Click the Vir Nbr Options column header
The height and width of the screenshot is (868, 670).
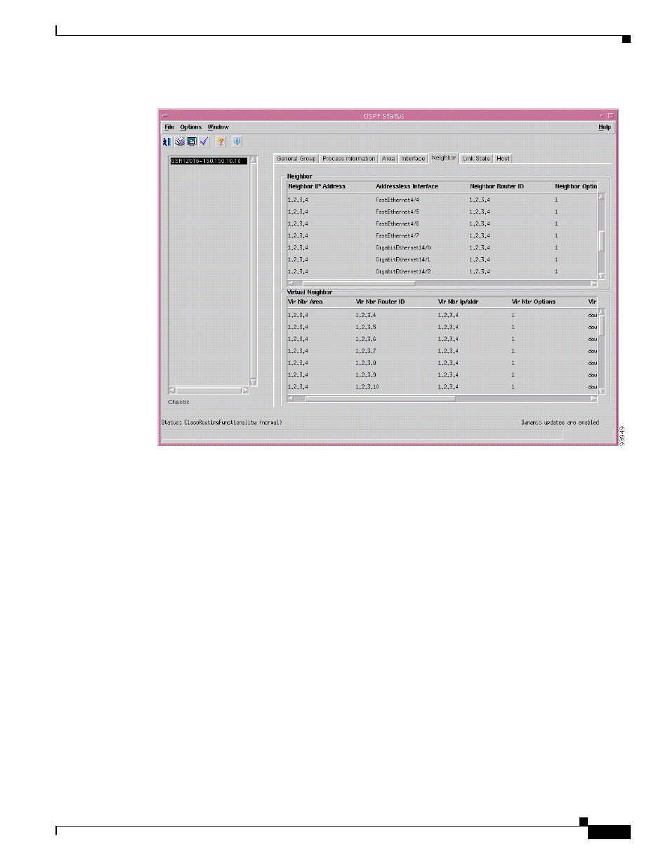(x=533, y=302)
